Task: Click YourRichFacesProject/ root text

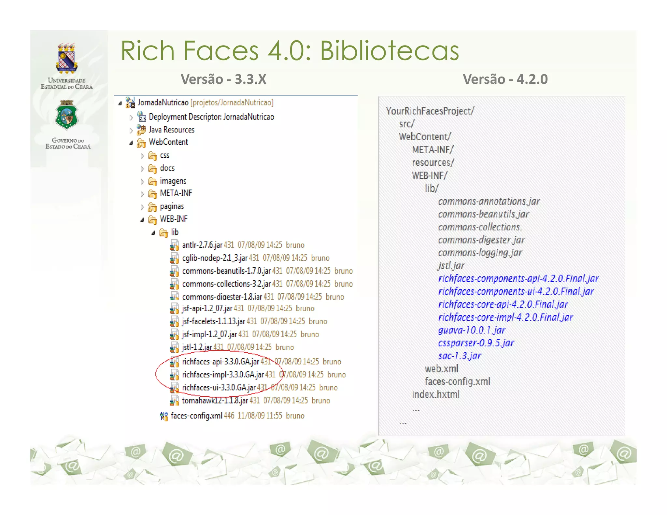Action: click(x=430, y=111)
